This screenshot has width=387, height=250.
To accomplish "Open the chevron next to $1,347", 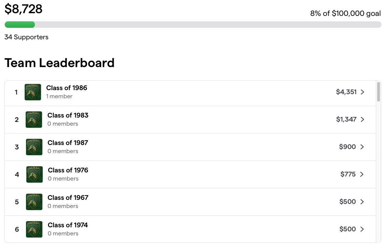I will coord(362,120).
